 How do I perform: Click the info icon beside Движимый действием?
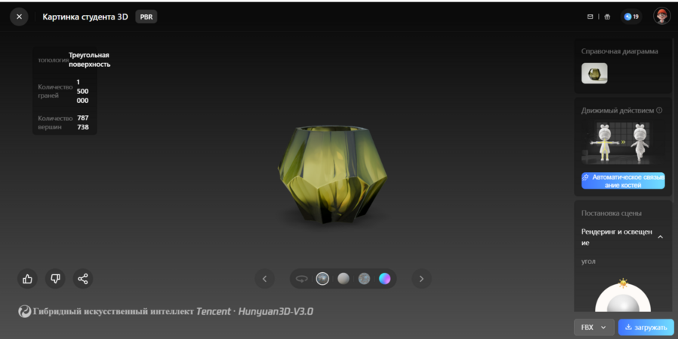(659, 110)
